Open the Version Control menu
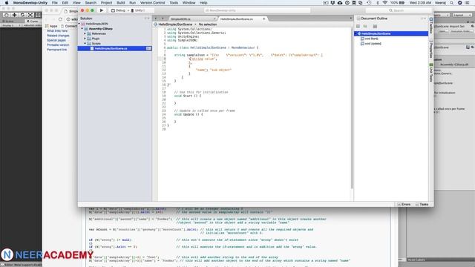 click(x=152, y=3)
